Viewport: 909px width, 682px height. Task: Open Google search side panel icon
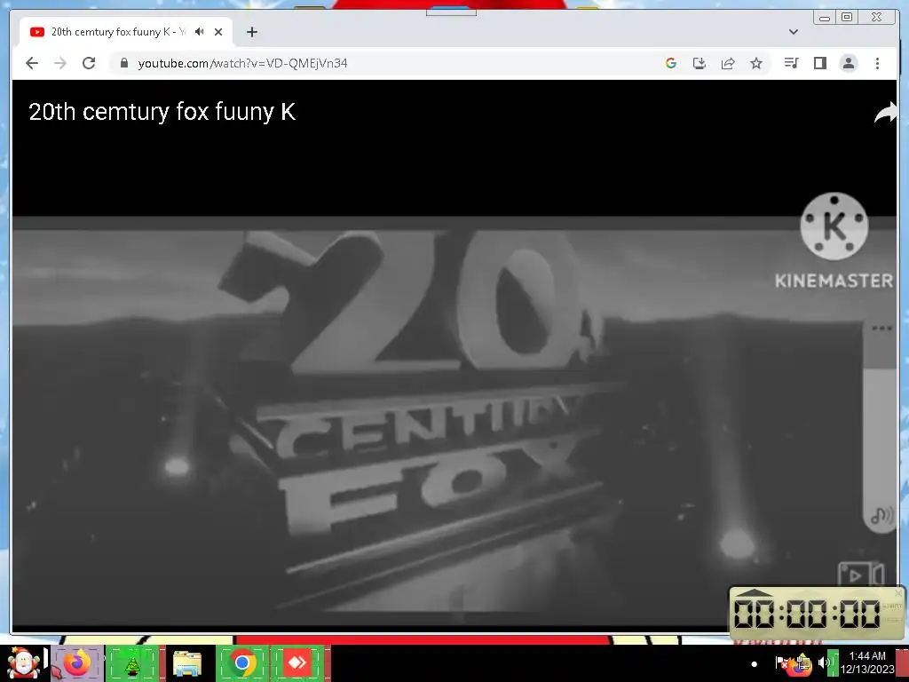point(671,63)
